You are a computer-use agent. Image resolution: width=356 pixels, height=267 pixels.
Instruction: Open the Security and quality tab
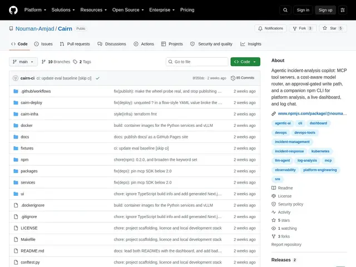[x=211, y=44]
